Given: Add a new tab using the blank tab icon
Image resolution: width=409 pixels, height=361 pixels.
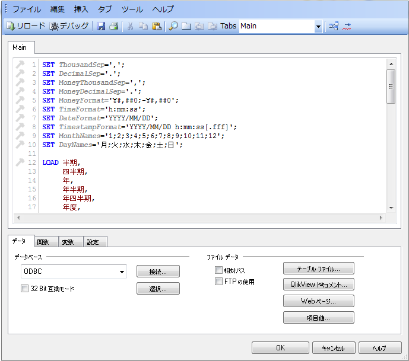Looking at the screenshot, I should (186, 26).
